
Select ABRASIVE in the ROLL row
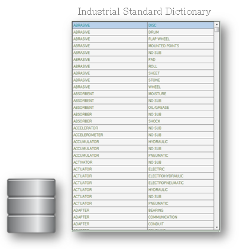tap(110, 66)
